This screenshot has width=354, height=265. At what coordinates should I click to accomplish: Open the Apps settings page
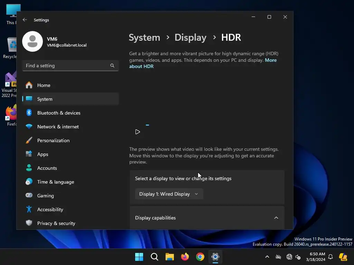71,154
